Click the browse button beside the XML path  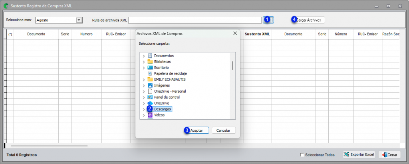click(268, 20)
